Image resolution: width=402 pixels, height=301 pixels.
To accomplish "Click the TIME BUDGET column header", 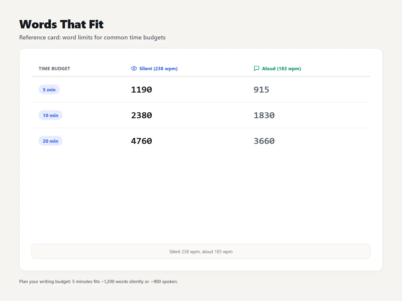I will point(54,68).
